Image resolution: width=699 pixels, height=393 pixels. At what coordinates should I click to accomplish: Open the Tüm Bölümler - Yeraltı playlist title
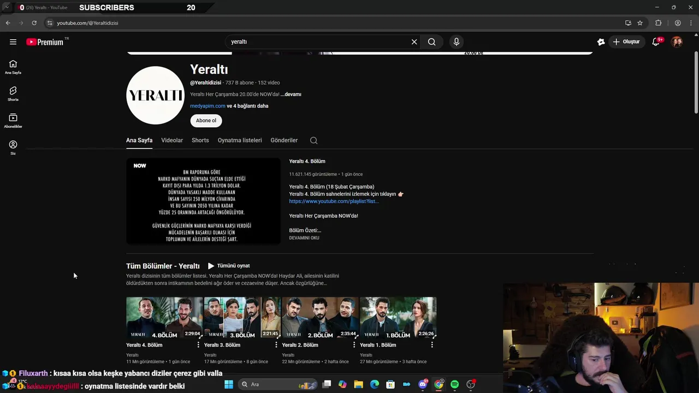click(x=163, y=266)
